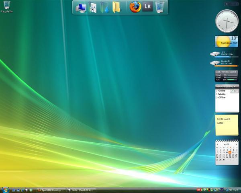Click the dark blue tray icon
241x193 pixels.
tap(222, 190)
